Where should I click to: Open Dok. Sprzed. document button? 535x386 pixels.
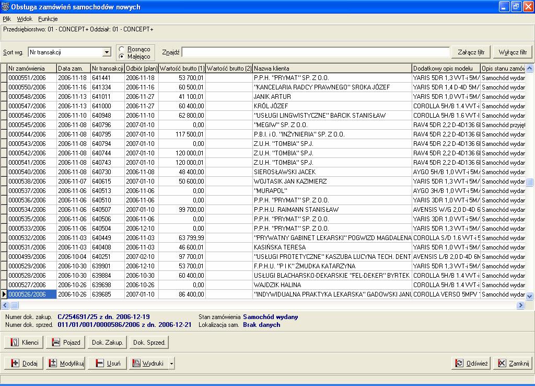[x=149, y=342]
